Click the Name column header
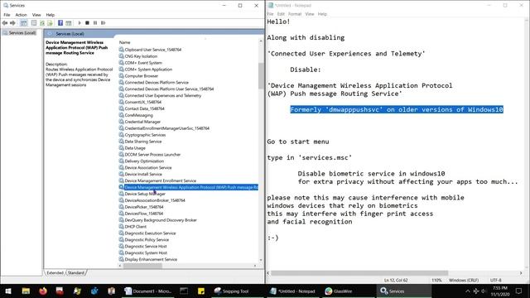This screenshot has height=298, width=530. (124, 42)
